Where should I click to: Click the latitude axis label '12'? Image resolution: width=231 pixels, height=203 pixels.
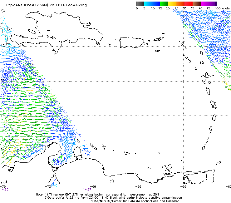coord(2,149)
